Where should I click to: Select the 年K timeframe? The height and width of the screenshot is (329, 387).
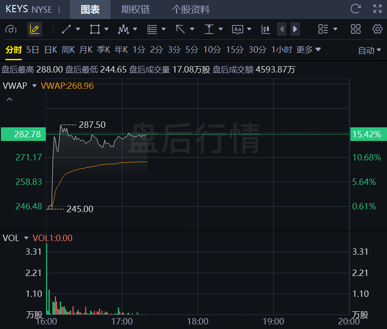point(121,50)
